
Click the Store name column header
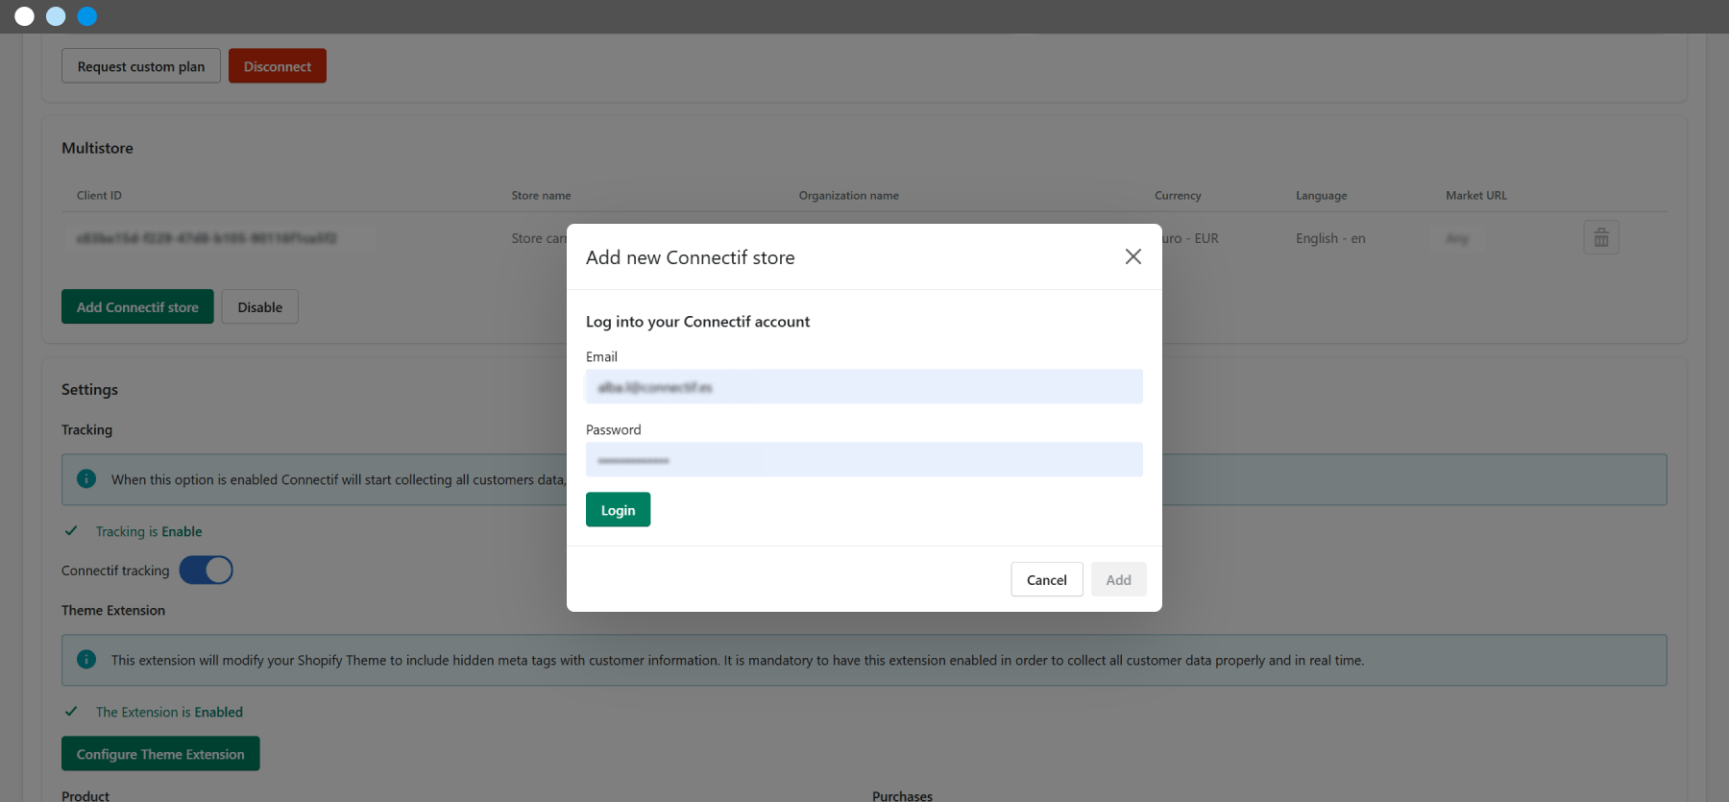point(541,195)
